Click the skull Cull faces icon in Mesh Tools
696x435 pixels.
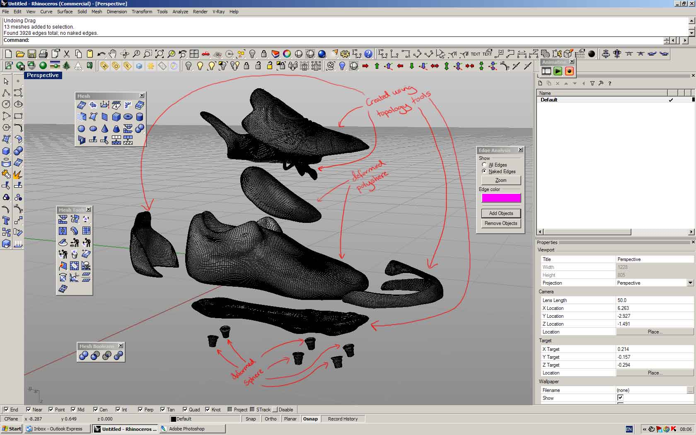86,266
